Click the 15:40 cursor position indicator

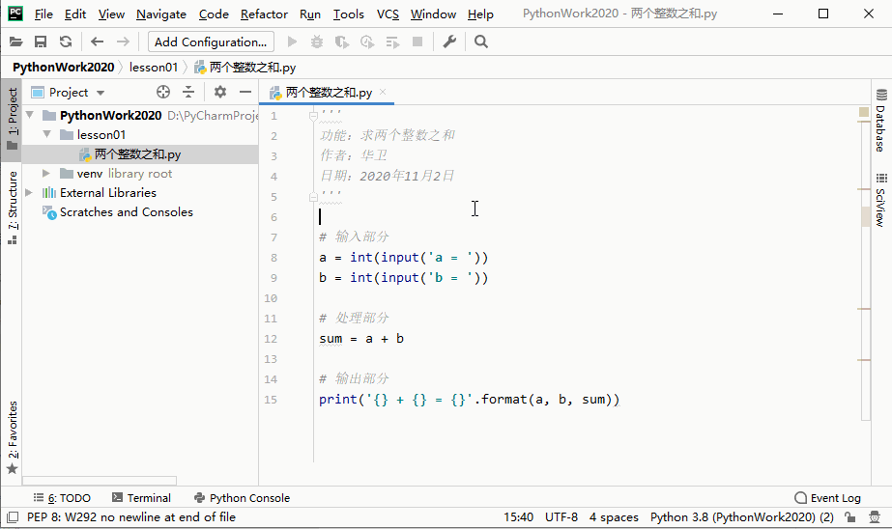pyautogui.click(x=518, y=517)
